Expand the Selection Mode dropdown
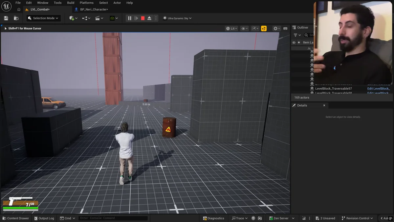 tap(44, 18)
